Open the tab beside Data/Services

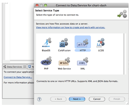point(31,67)
